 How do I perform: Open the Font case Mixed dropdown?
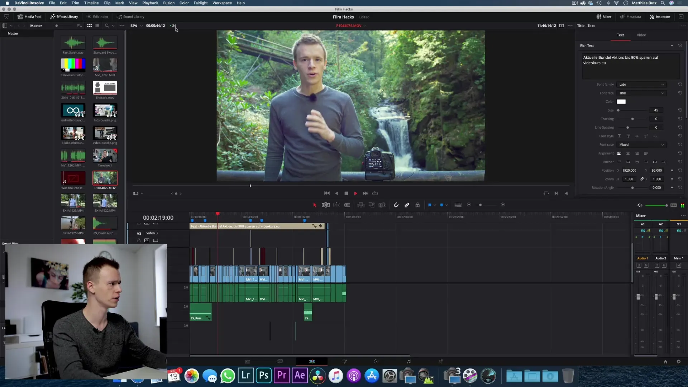pos(641,145)
